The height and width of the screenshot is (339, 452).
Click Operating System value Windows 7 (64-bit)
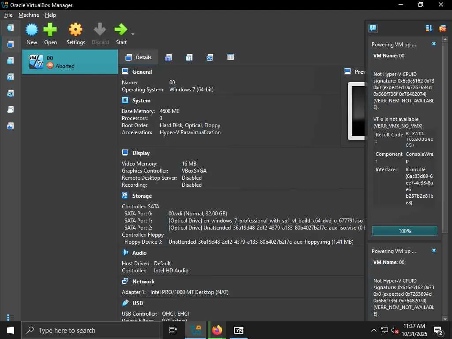pyautogui.click(x=192, y=90)
